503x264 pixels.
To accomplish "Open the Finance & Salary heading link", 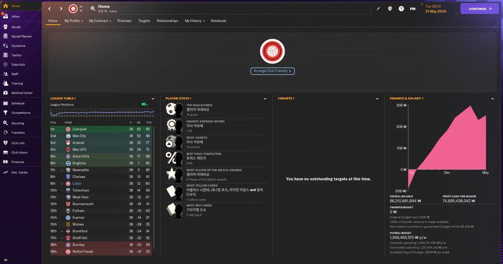I will tap(407, 98).
